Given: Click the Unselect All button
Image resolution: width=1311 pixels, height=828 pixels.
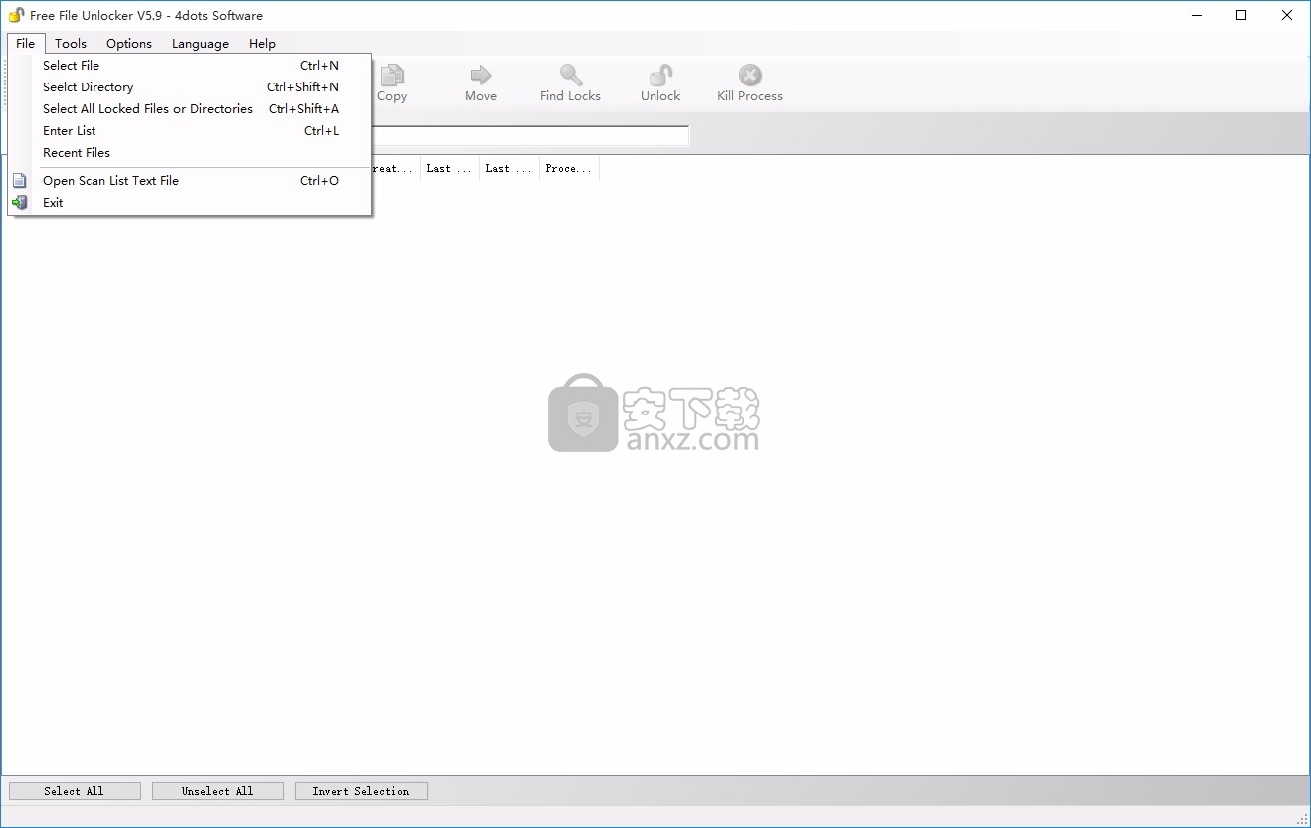Looking at the screenshot, I should point(218,791).
